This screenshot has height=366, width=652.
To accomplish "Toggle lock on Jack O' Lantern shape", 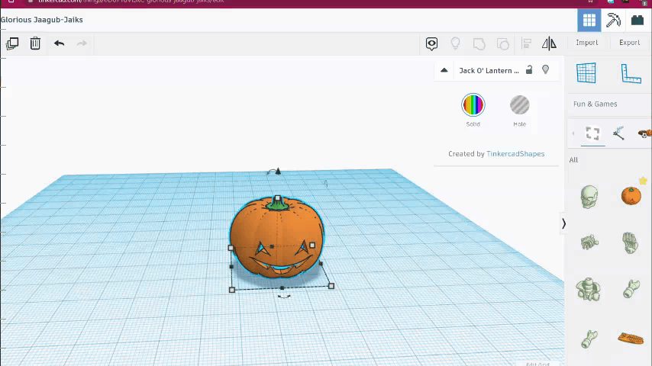I will pos(530,70).
